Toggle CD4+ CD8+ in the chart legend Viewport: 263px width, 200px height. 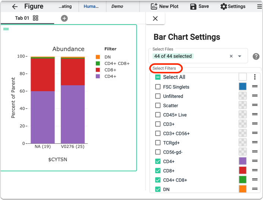[113, 63]
